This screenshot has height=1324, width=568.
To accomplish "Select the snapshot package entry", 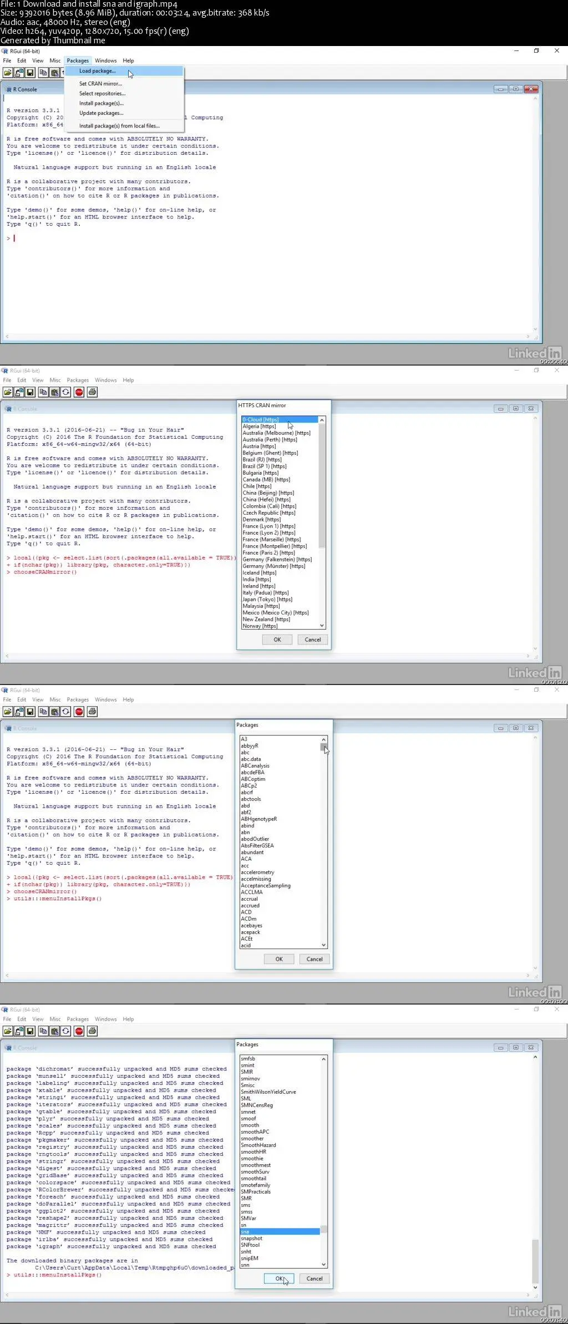I will pos(280,1239).
